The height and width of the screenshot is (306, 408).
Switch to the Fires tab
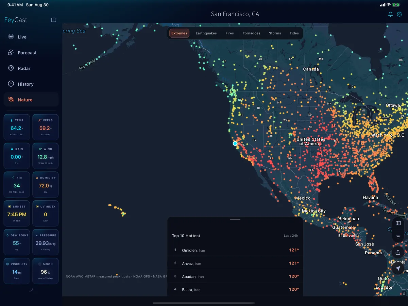230,33
